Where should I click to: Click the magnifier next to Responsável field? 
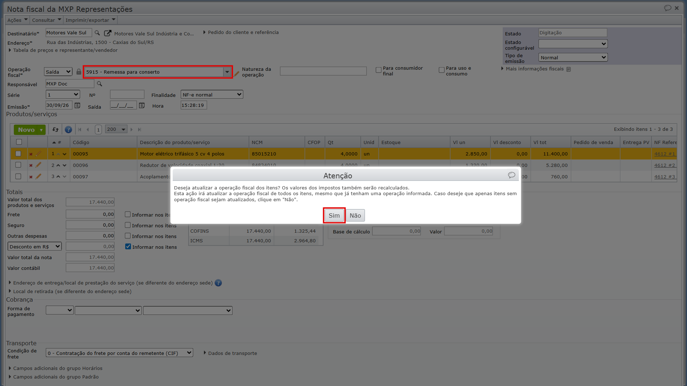[99, 84]
